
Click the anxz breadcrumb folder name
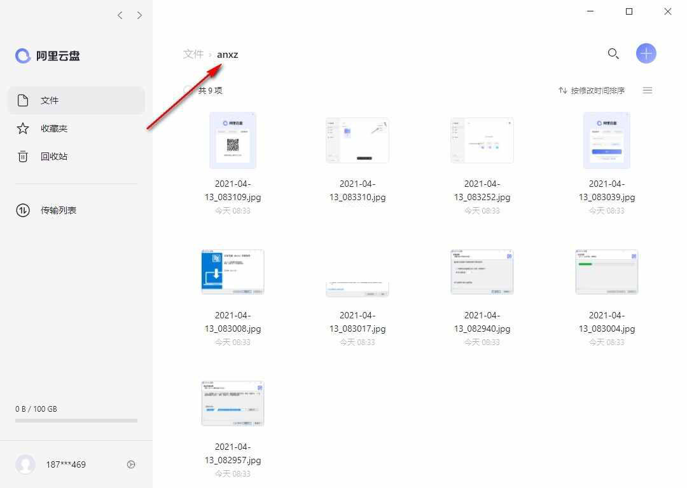tap(227, 54)
